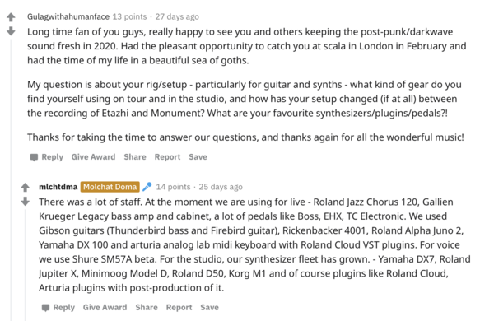Click speech bubble icon under mlchtdma reply
The width and height of the screenshot is (494, 321).
(45, 308)
